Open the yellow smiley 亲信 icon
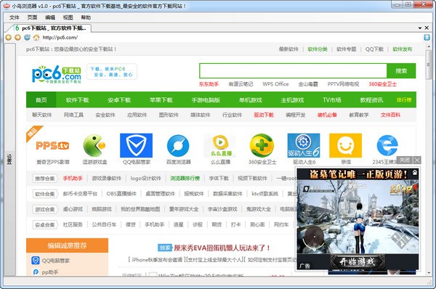Image resolution: width=436 pixels, height=289 pixels. [x=345, y=145]
